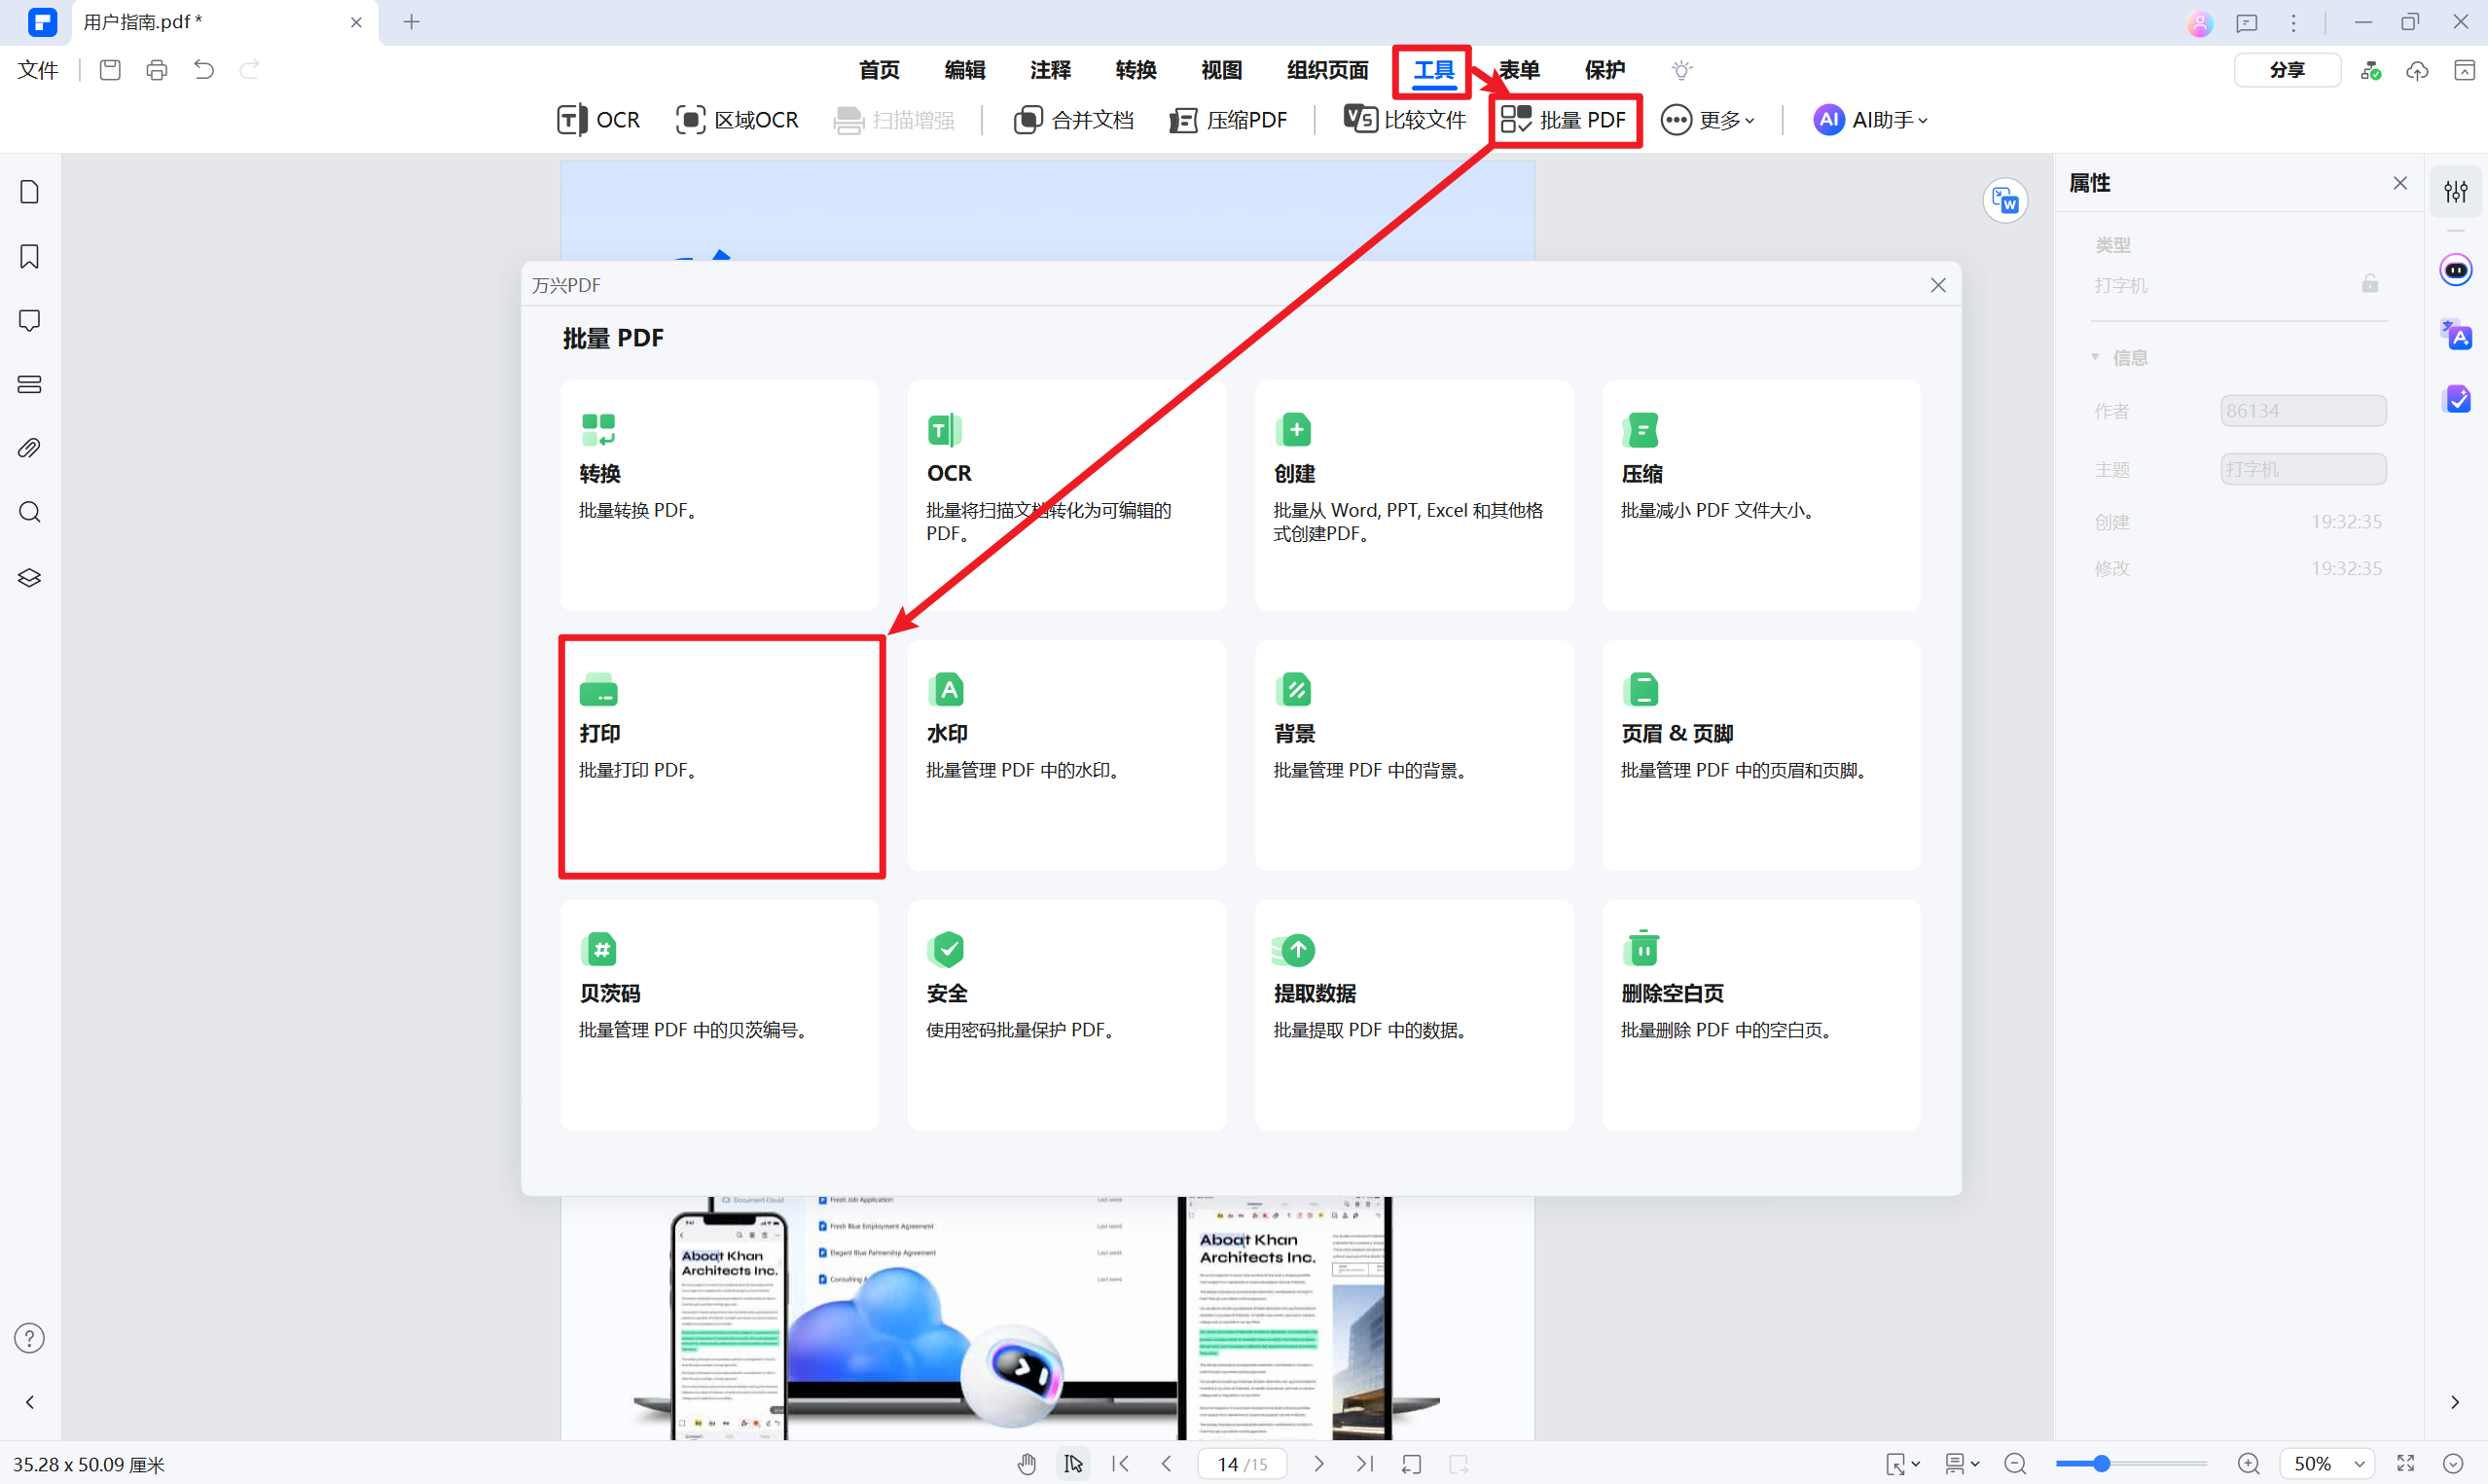
Task: Expand the 更多 dropdown
Action: [1708, 120]
